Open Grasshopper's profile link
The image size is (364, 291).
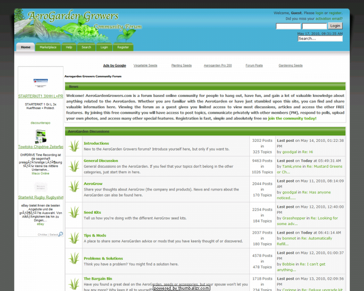click(294, 218)
